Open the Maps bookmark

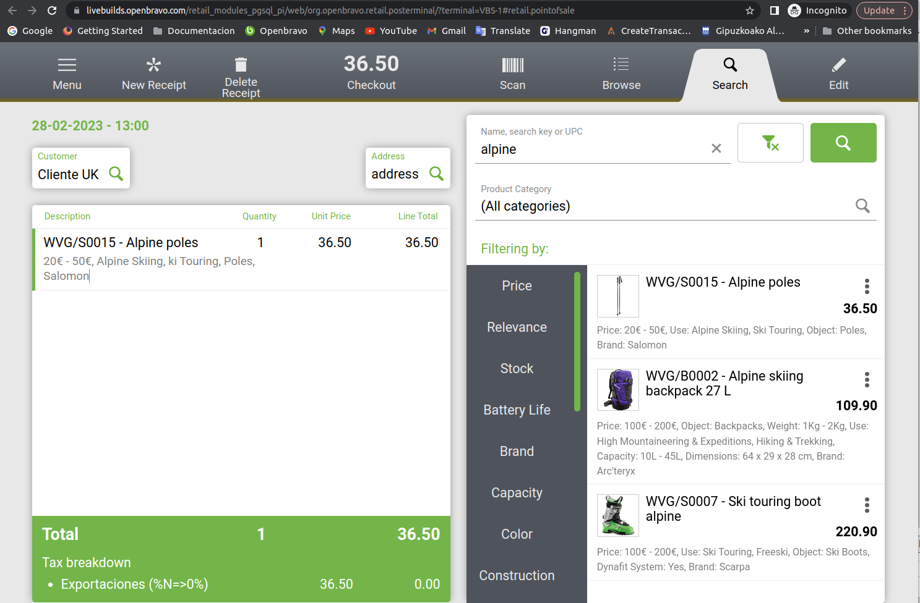point(336,31)
